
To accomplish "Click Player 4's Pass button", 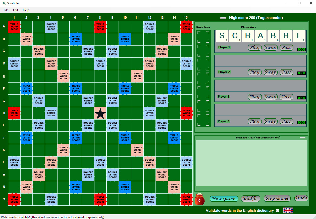I will click(x=286, y=121).
